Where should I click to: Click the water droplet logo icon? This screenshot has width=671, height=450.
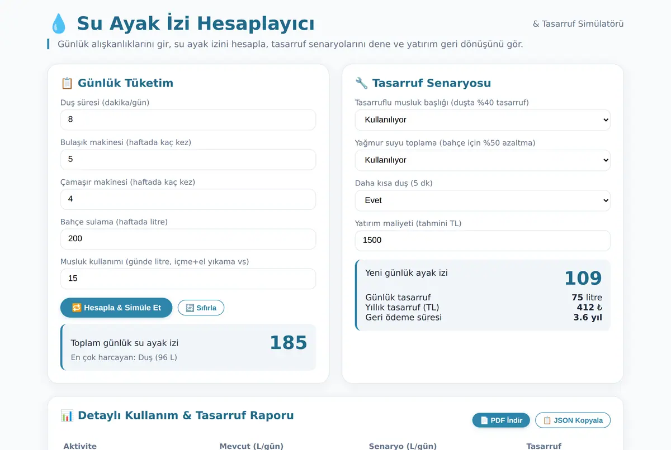pos(58,24)
